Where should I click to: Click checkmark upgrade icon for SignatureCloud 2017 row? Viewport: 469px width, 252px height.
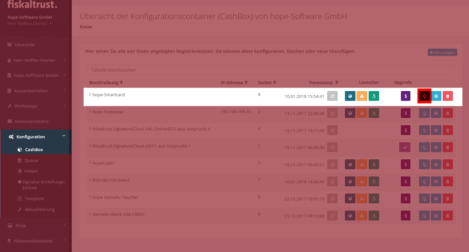click(x=405, y=147)
